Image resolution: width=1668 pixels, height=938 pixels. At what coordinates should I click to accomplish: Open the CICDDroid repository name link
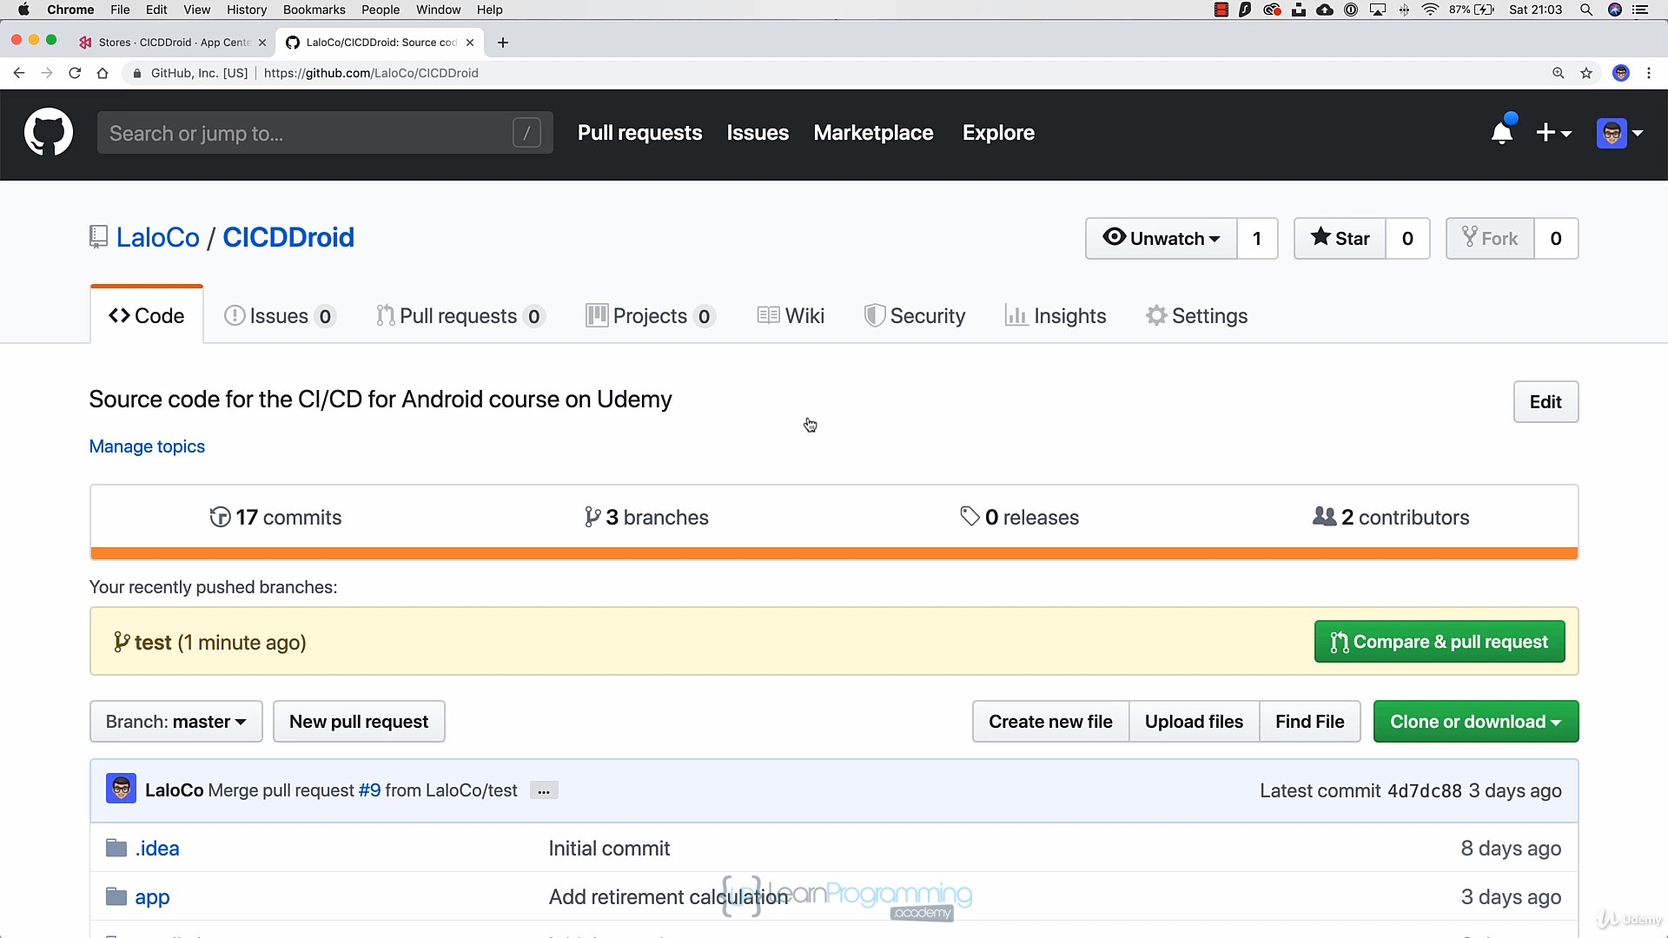[288, 237]
